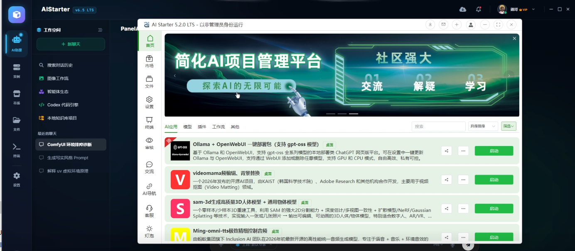This screenshot has width=575, height=251.
Task: Switch to the 模型 tab
Action: click(x=187, y=127)
